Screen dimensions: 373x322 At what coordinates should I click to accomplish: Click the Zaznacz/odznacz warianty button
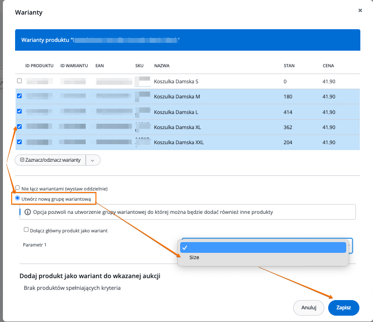tap(50, 160)
